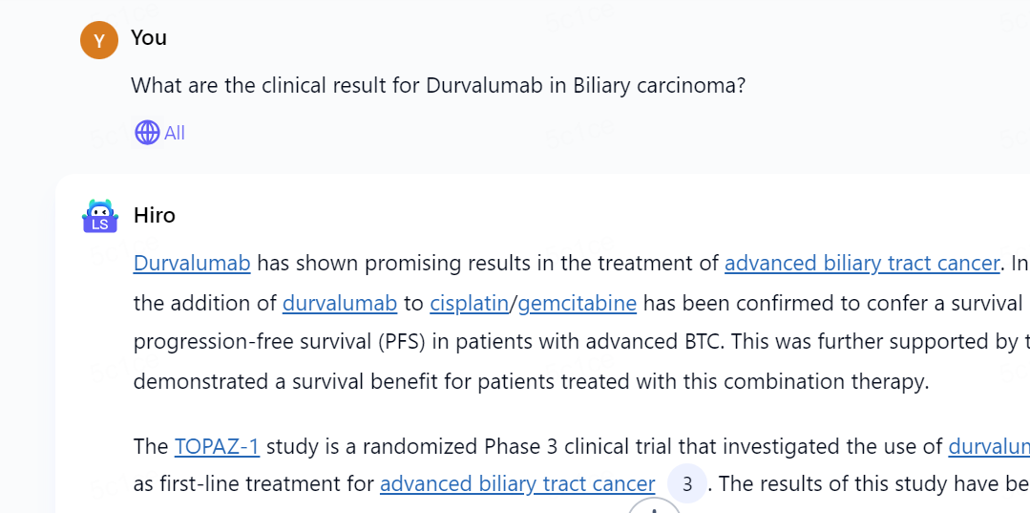This screenshot has width=1030, height=513.
Task: Click the Hiro robot avatar icon
Action: coord(99,217)
